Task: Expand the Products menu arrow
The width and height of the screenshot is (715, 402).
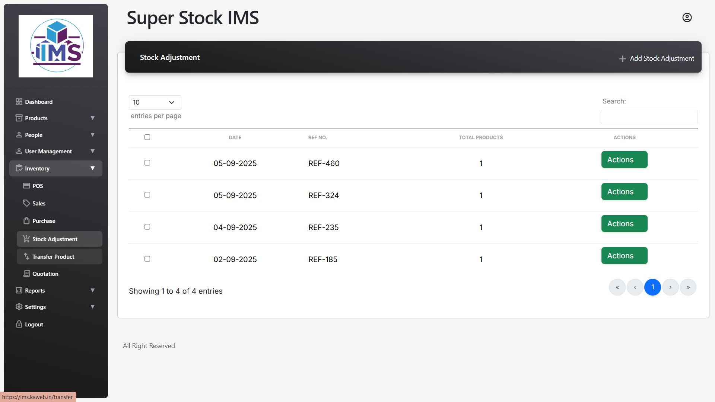Action: [92, 118]
